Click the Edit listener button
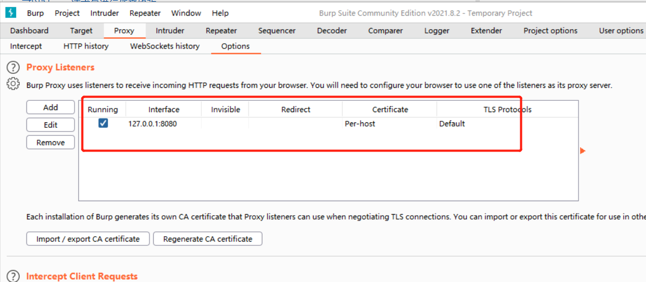This screenshot has height=282, width=646. tap(51, 125)
